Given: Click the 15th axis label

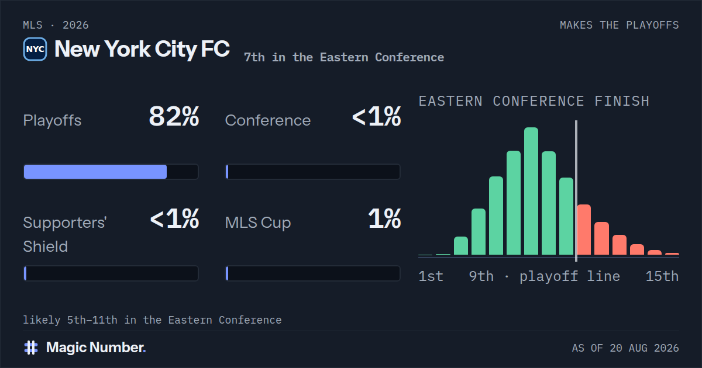Looking at the screenshot, I should 662,276.
